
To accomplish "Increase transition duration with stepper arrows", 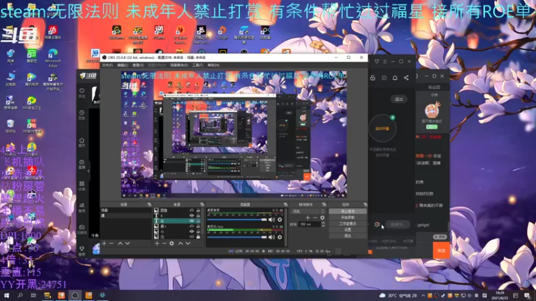I will 323,223.
